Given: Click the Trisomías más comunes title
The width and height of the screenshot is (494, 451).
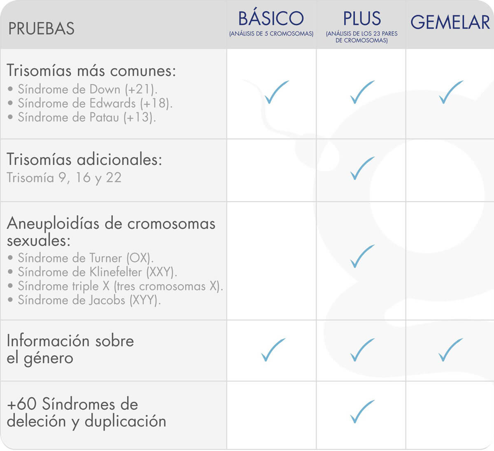Looking at the screenshot, I should point(91,71).
